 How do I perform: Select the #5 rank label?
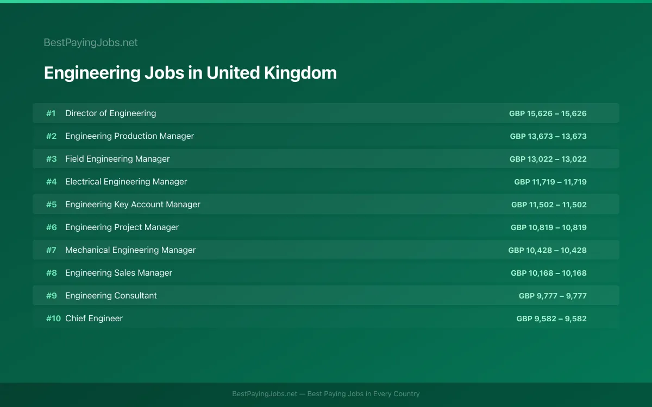[51, 205]
